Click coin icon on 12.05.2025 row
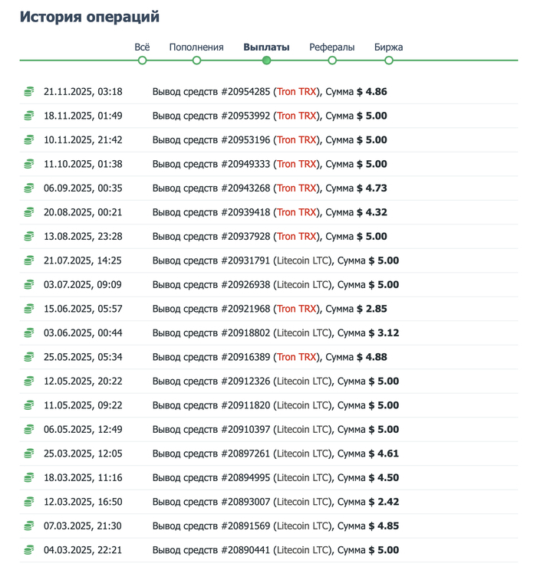The image size is (537, 570). click(x=29, y=381)
